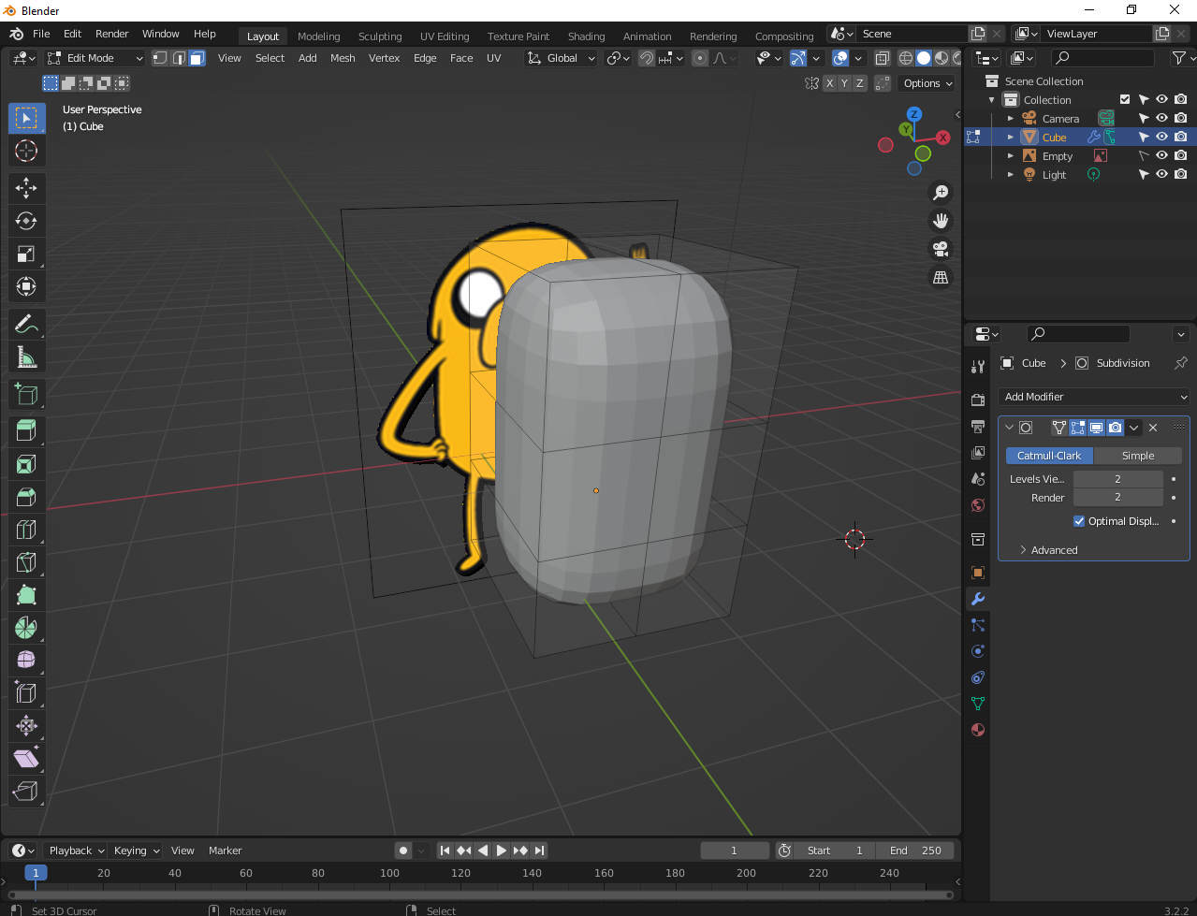This screenshot has width=1197, height=916.
Task: Open the Playback dropdown
Action: click(76, 851)
